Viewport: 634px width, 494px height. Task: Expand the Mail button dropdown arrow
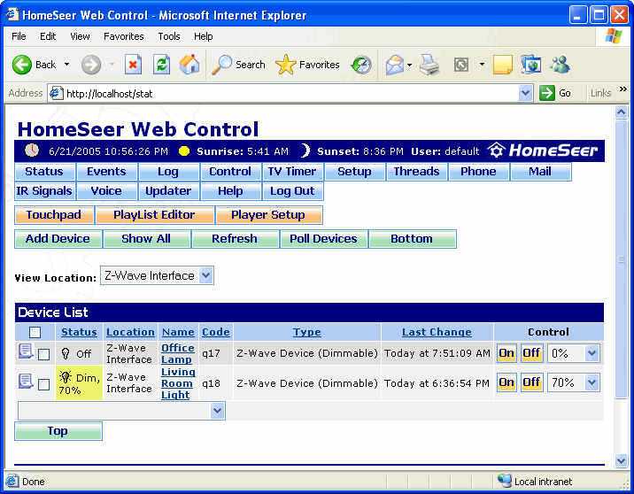pos(409,65)
